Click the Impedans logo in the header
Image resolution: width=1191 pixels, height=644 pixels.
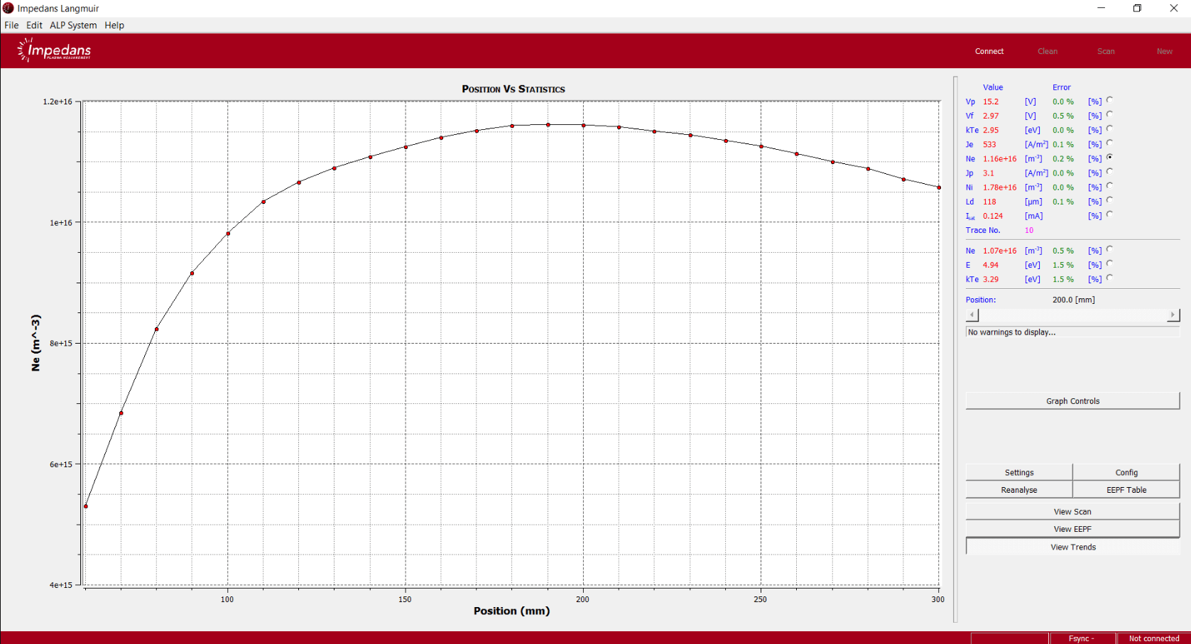click(55, 50)
